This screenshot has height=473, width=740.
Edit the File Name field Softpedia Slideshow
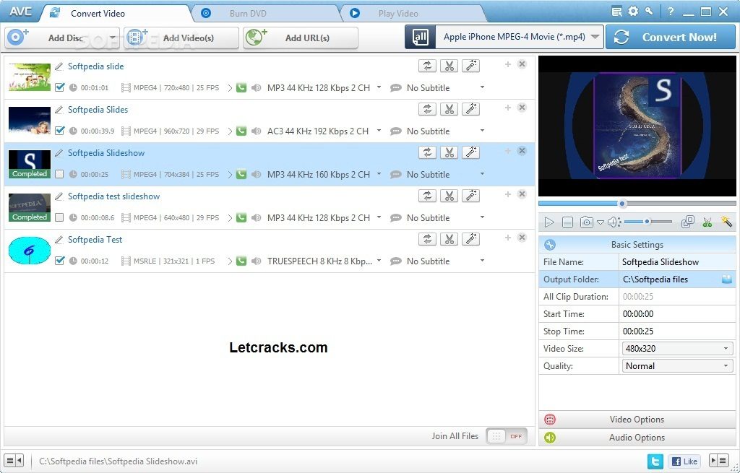tap(677, 261)
